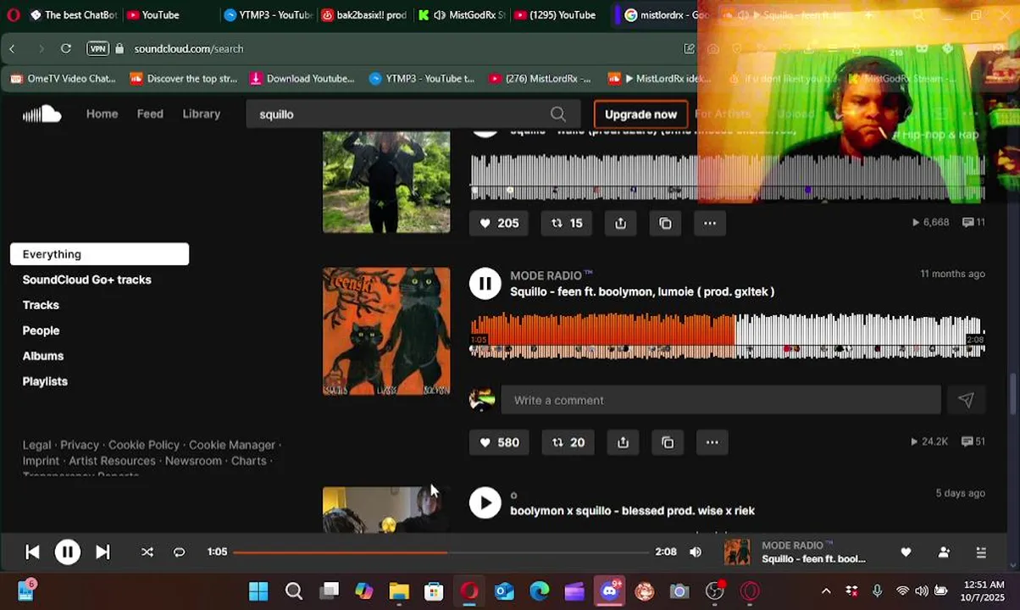
Task: Open the next up queue list
Action: coord(981,552)
